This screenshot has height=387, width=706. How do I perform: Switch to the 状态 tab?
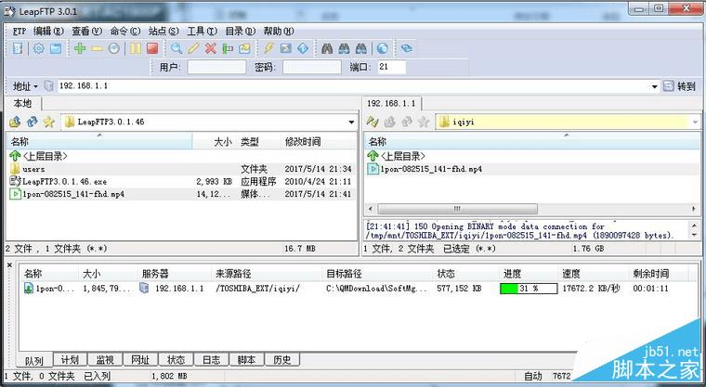pos(176,359)
